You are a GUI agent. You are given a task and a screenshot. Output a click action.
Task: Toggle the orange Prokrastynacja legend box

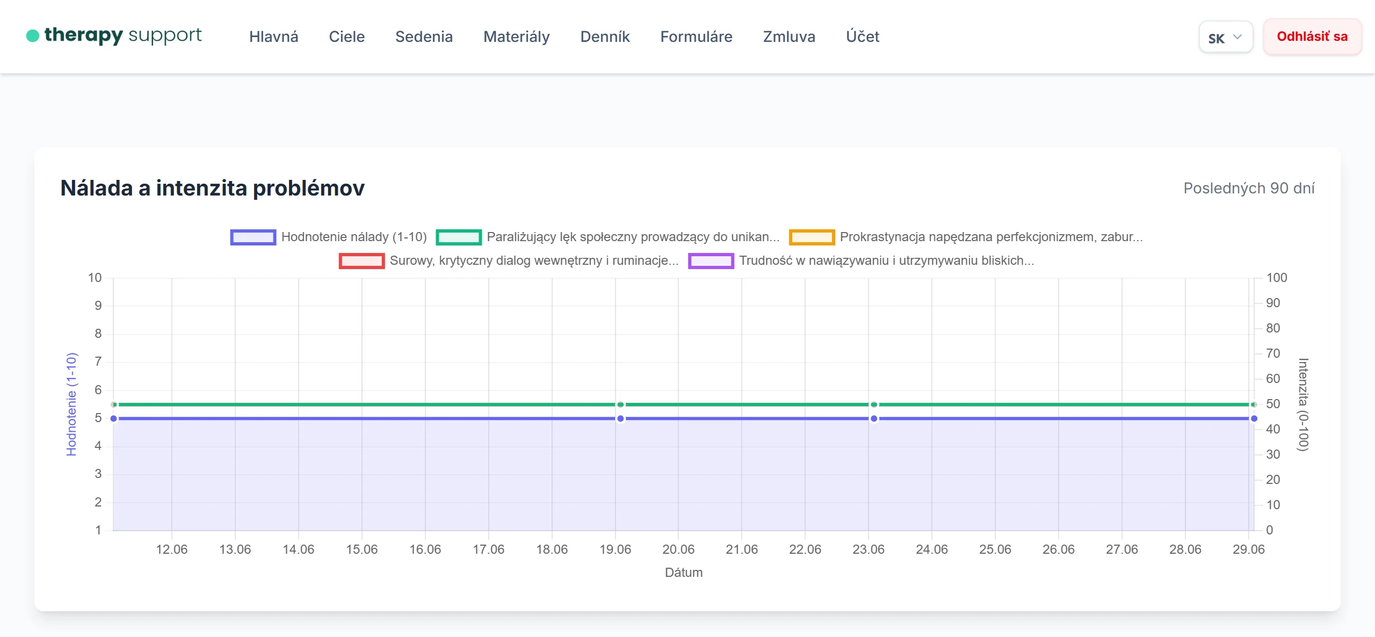(x=812, y=237)
